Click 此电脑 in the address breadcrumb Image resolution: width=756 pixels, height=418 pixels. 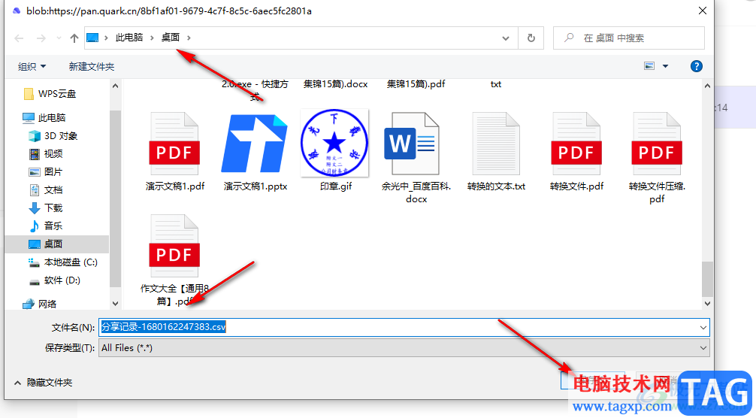pos(129,38)
